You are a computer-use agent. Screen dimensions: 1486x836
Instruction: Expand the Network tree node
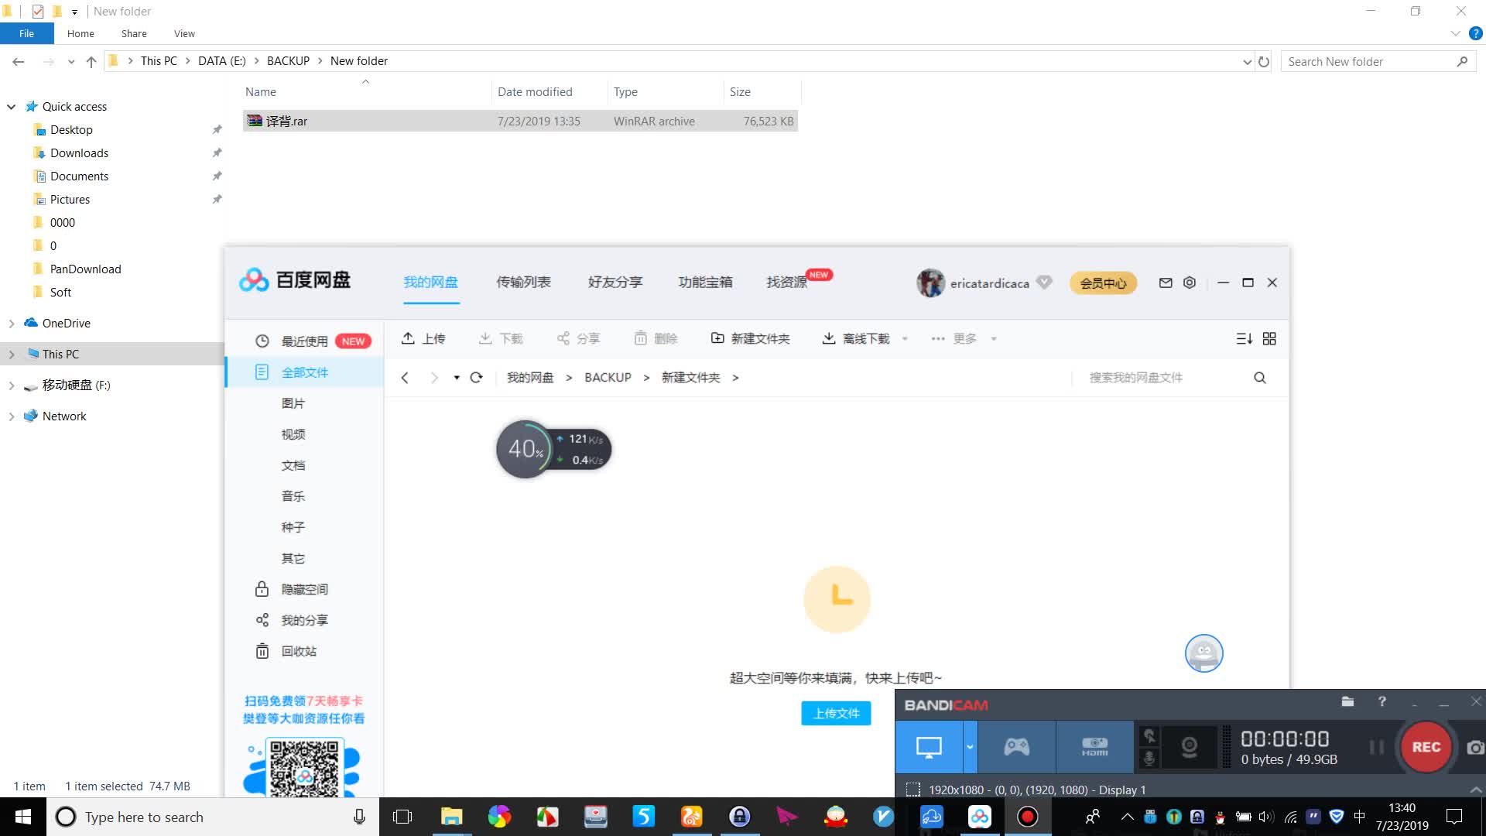12,416
